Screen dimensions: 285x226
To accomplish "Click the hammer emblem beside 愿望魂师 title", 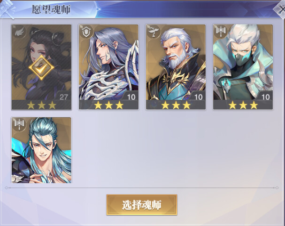I will pyautogui.click(x=7, y=9).
